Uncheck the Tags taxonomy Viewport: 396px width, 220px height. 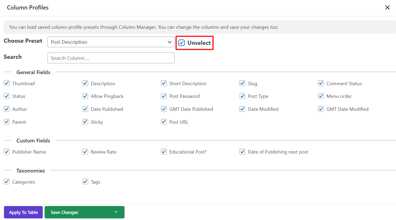[85, 182]
